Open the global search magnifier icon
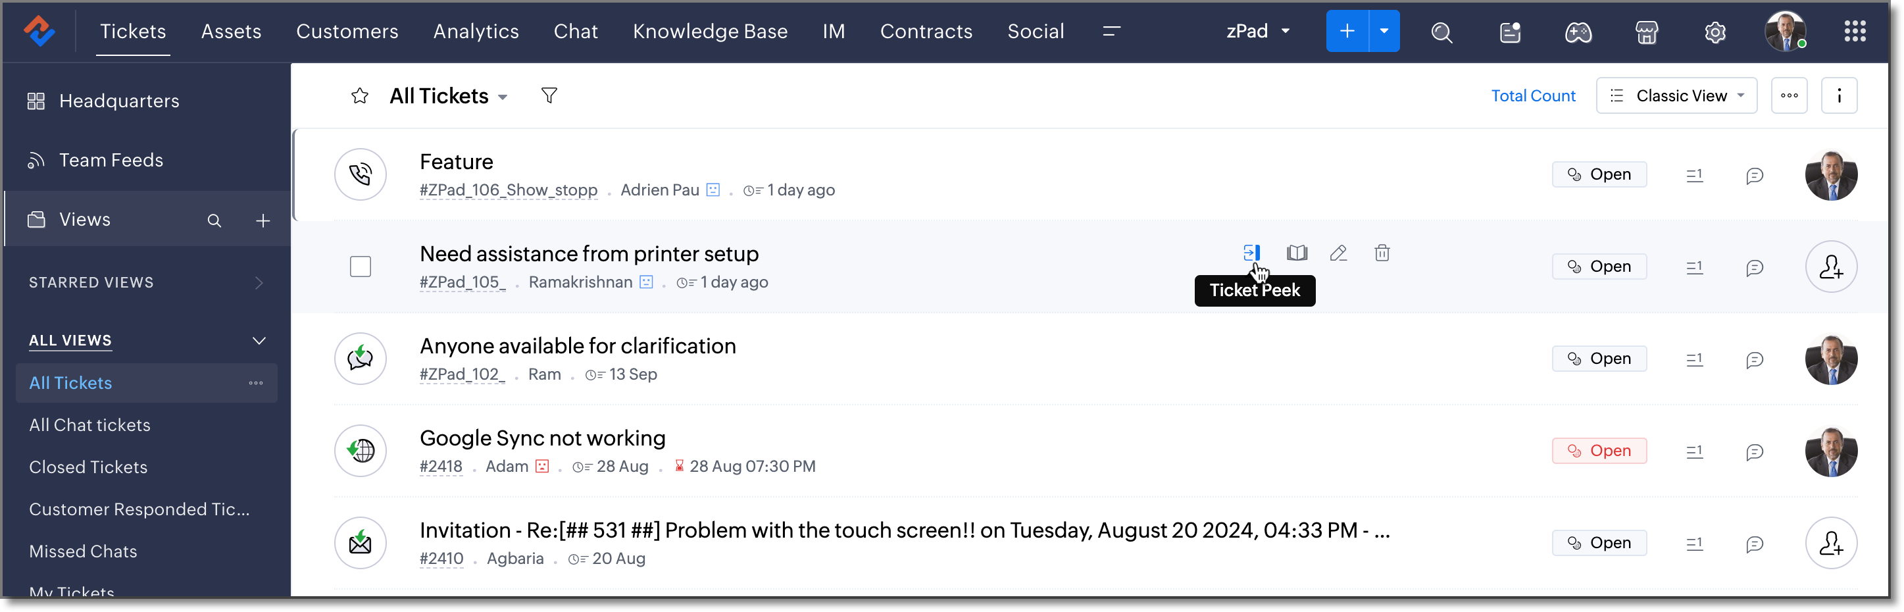1904x612 pixels. 1441,32
